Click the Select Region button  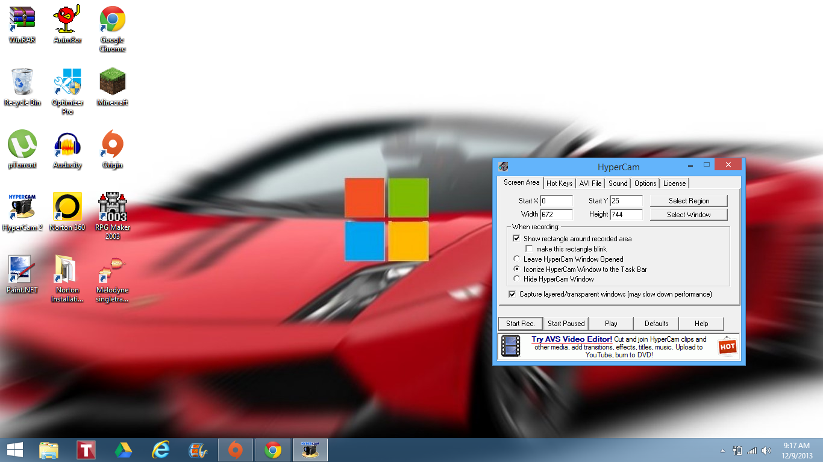pos(689,201)
